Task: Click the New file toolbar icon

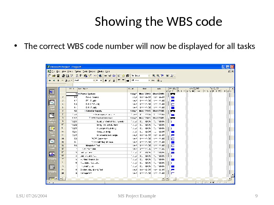Action: click(x=50, y=76)
